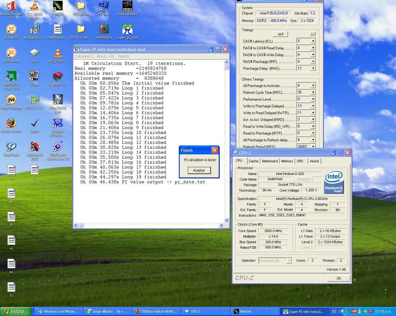Open ix file icon on desktop
Screen dimensions: 396x316
[x=11, y=289]
